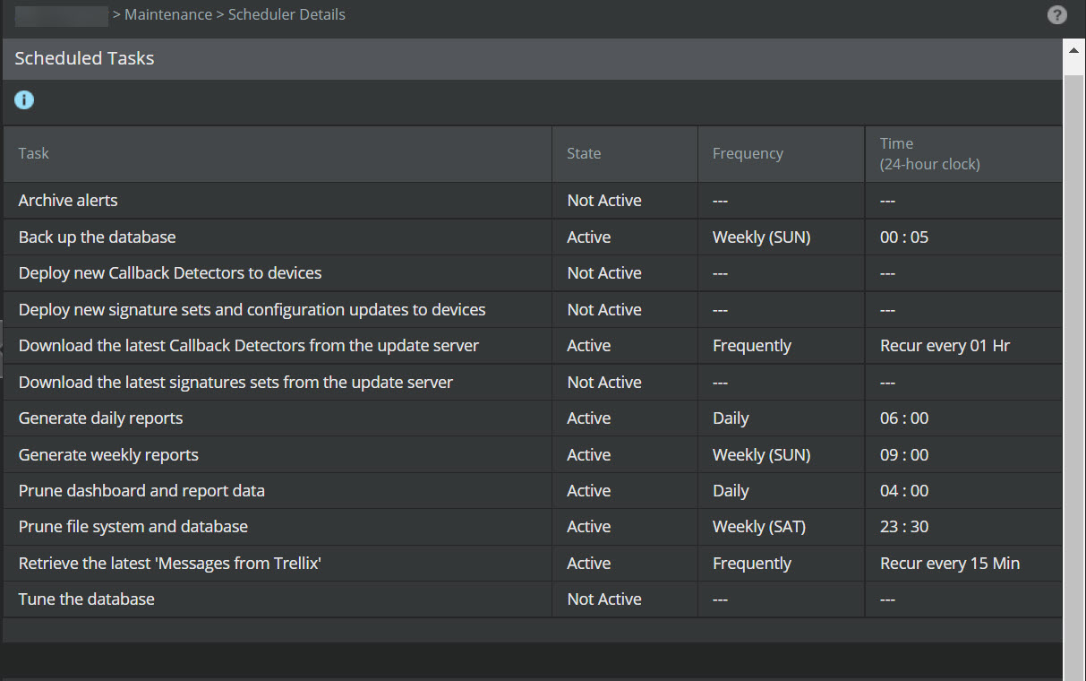Image resolution: width=1086 pixels, height=681 pixels.
Task: Select 'Deploy new signature sets and configuration updates' task
Action: (252, 310)
